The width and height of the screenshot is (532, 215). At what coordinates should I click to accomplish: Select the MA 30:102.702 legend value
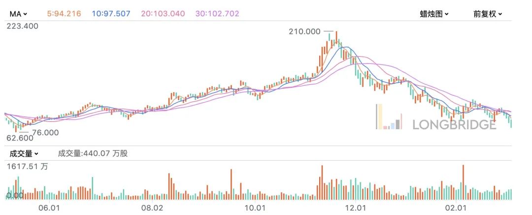[x=216, y=14]
